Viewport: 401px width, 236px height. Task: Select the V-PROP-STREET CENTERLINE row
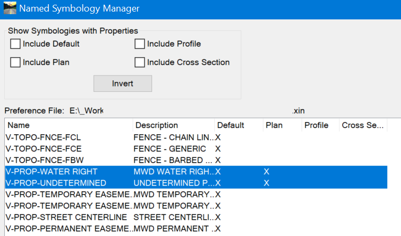[x=196, y=217]
